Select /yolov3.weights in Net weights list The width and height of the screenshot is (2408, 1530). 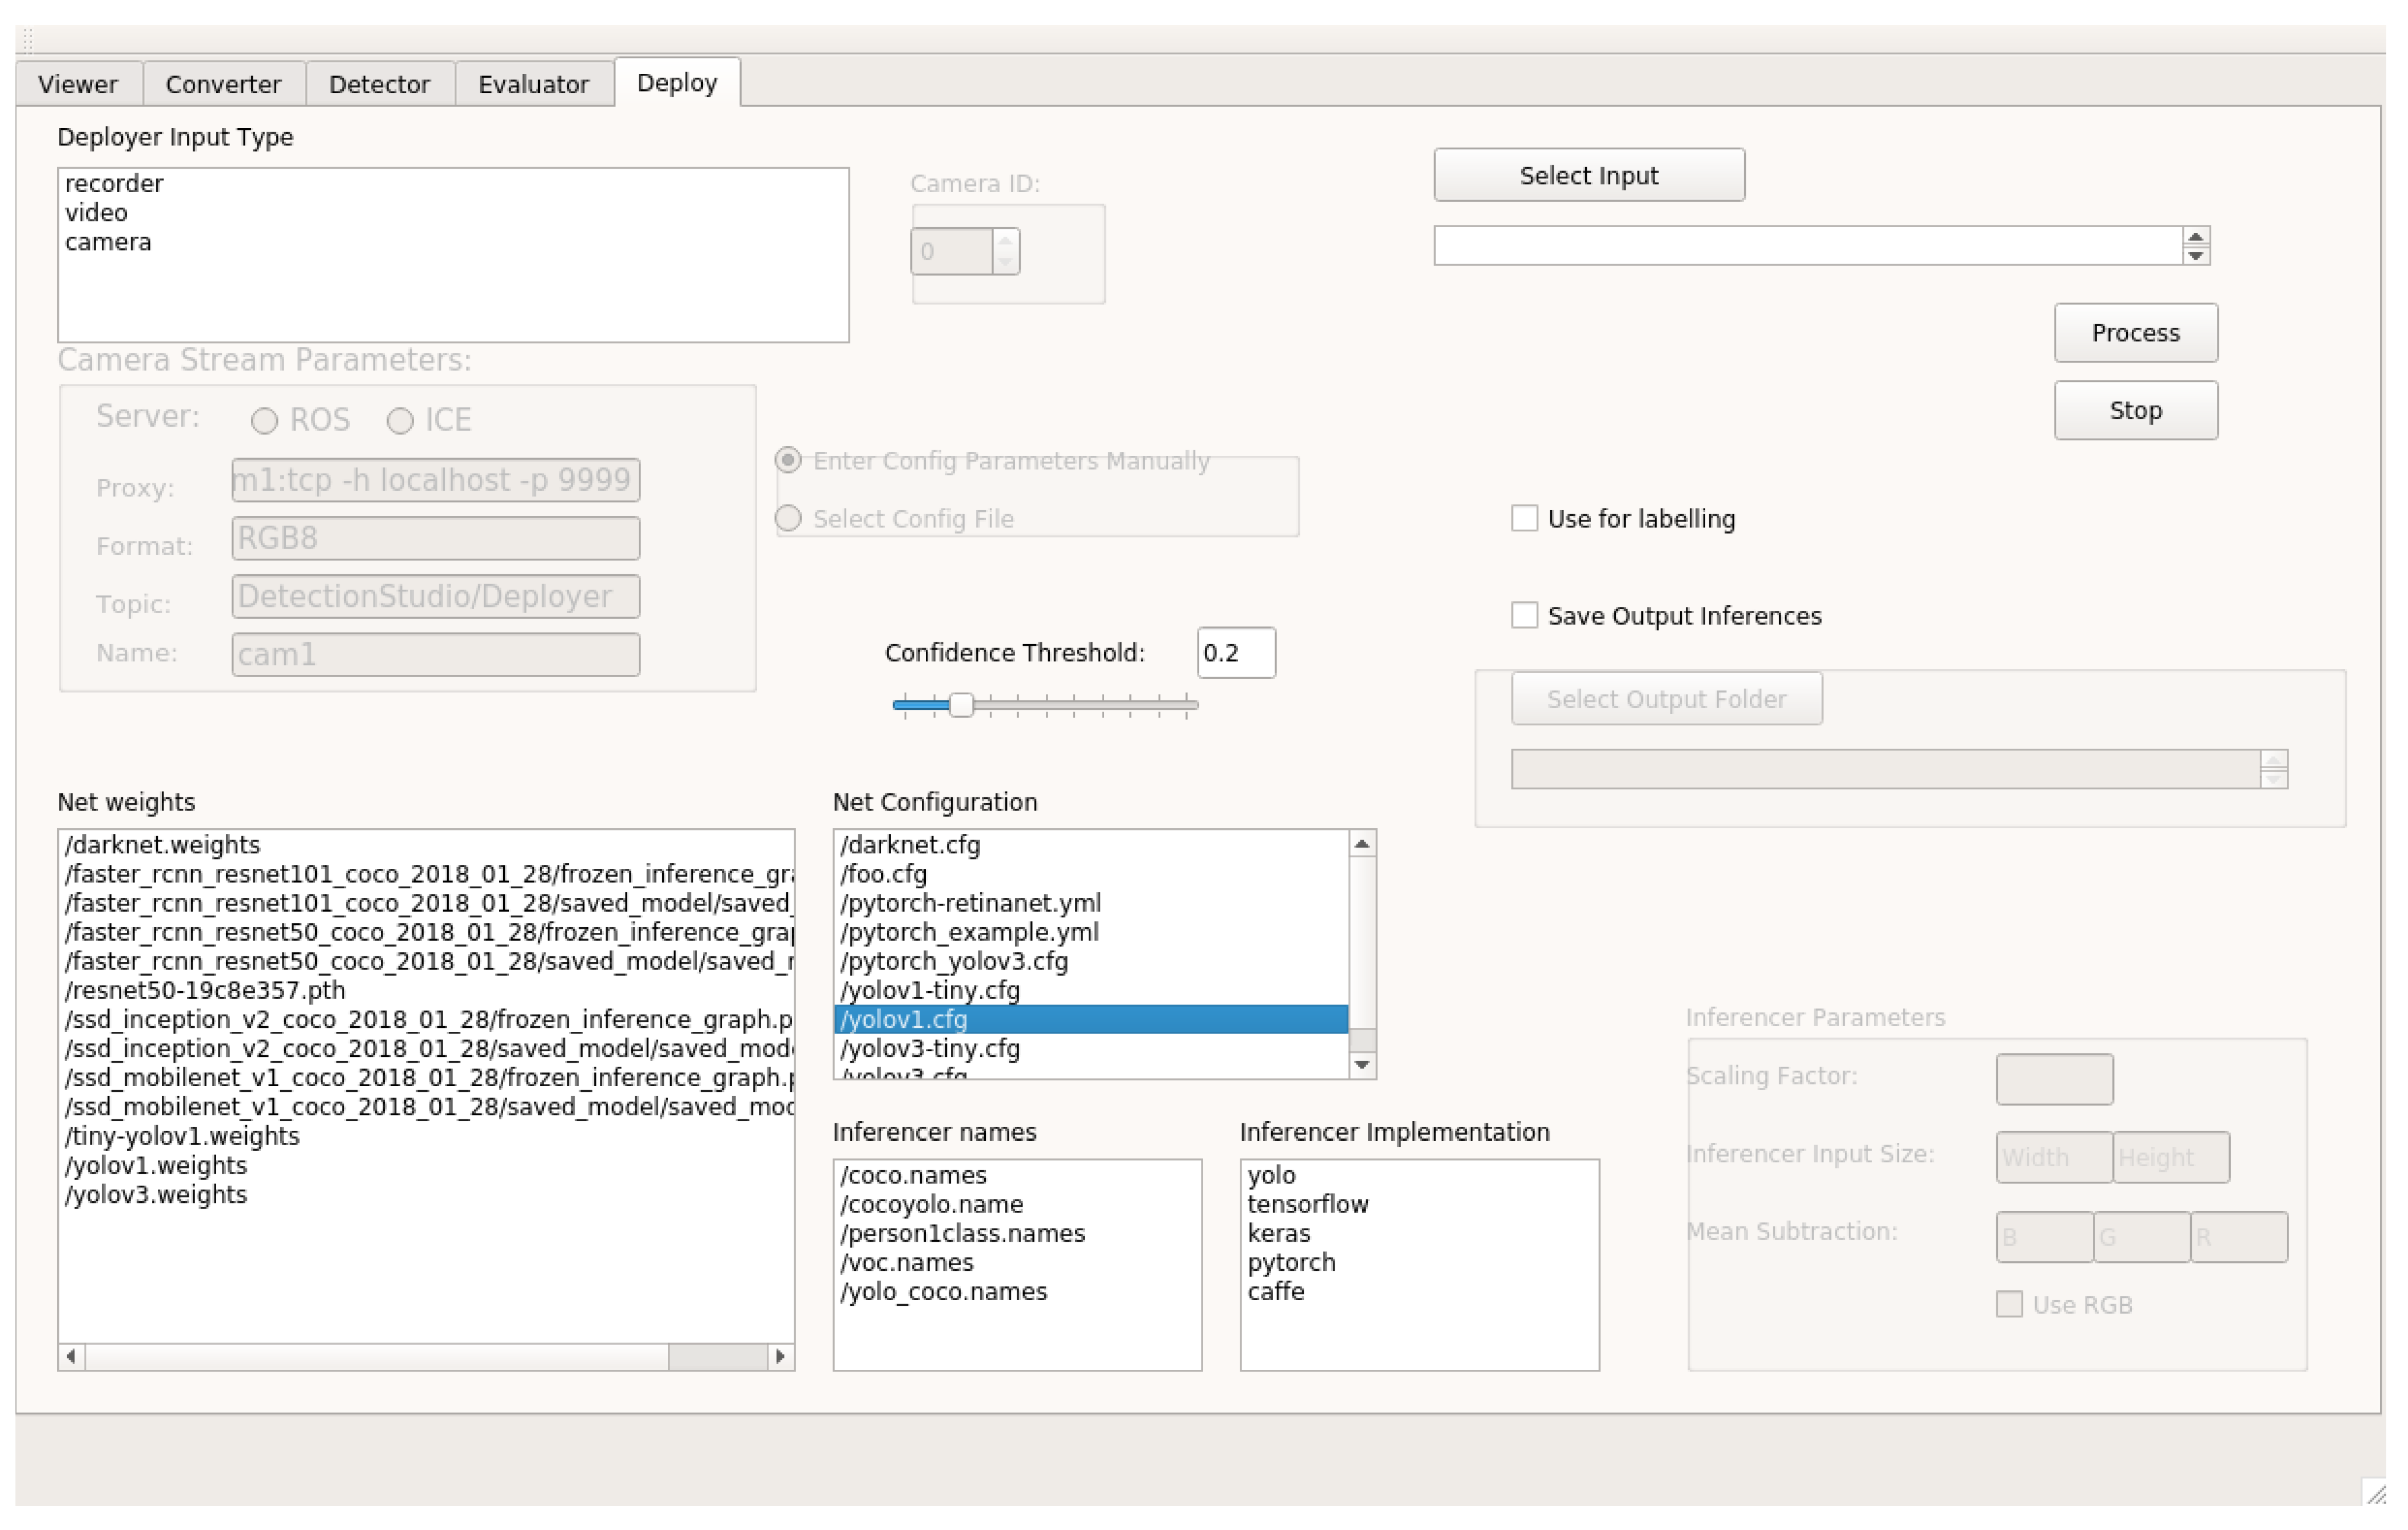156,1194
